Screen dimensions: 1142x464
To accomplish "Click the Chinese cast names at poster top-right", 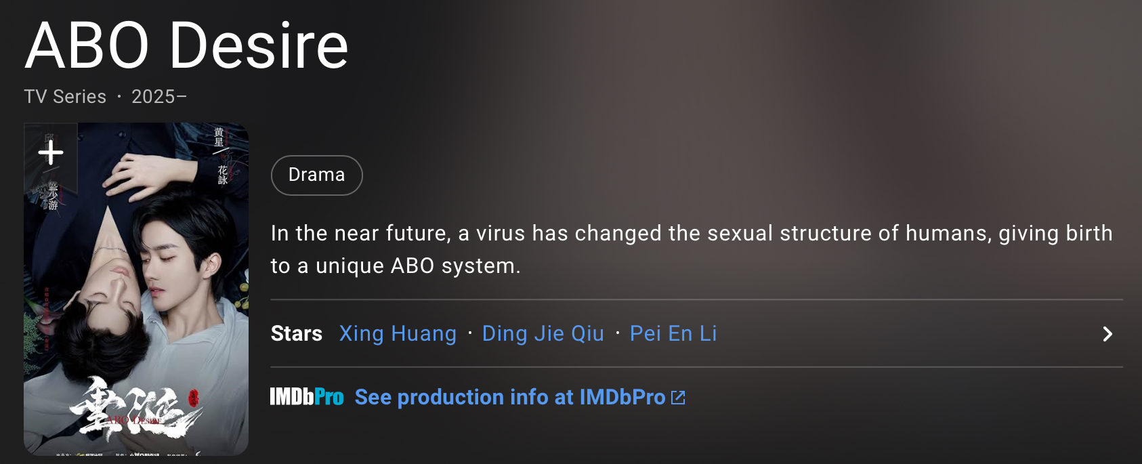I will point(220,156).
